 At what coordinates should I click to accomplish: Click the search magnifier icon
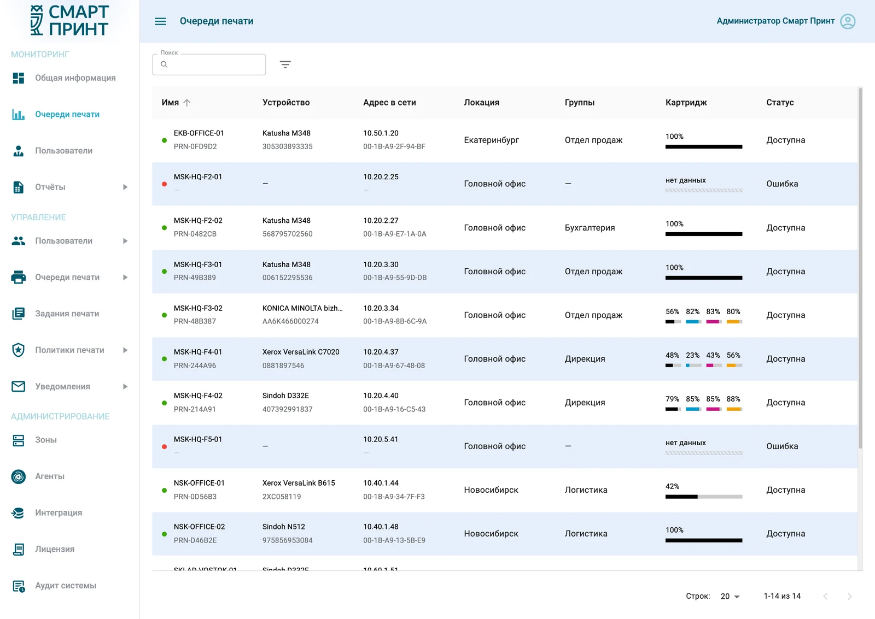pyautogui.click(x=164, y=64)
